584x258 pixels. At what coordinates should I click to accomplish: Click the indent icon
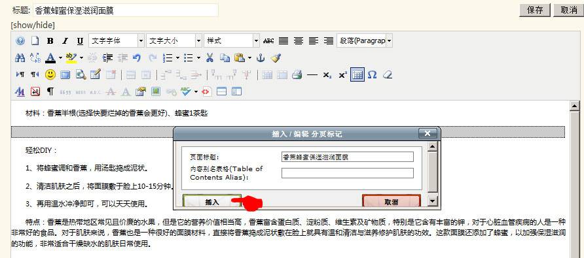[x=107, y=58]
